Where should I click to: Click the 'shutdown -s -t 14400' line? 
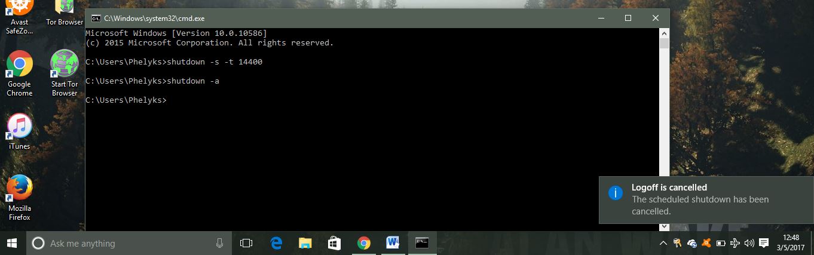[x=174, y=62]
